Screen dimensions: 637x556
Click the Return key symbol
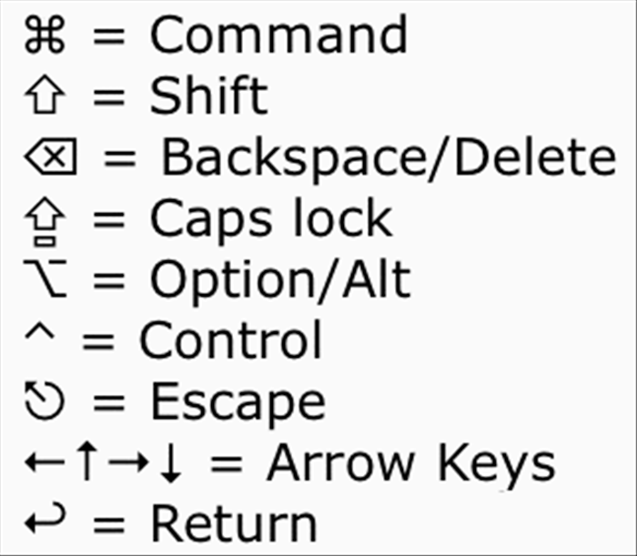coord(45,518)
